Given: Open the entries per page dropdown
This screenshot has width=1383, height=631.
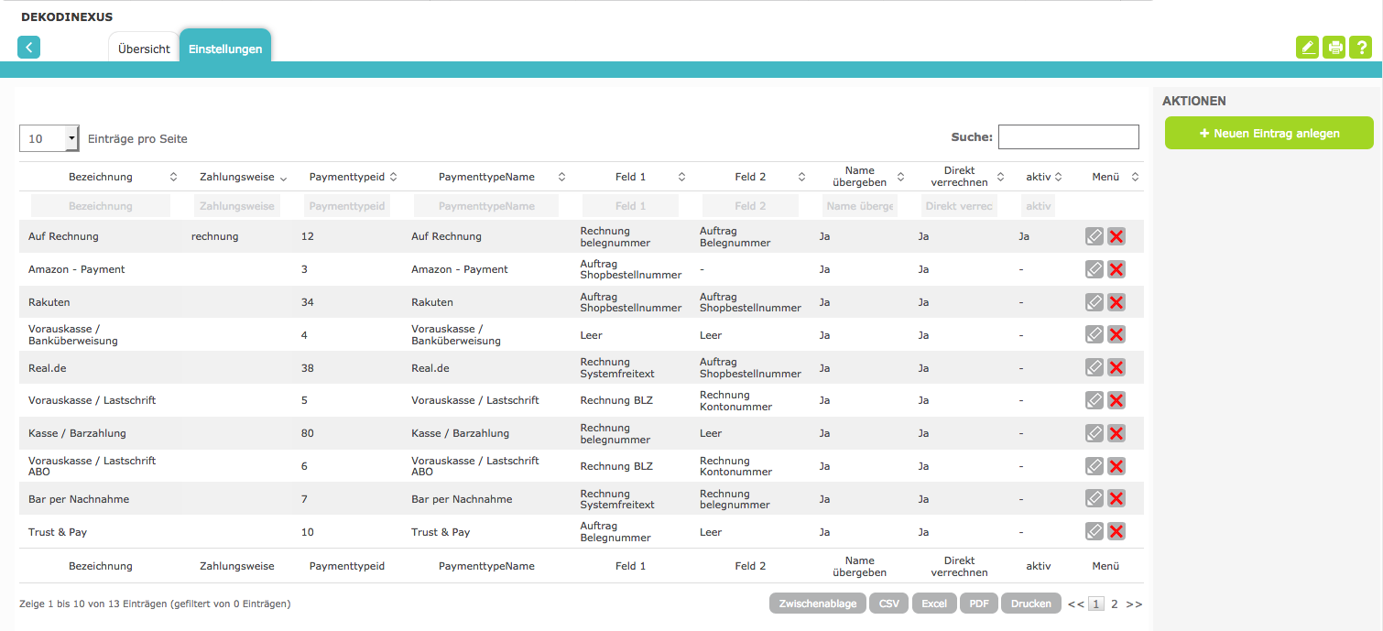Looking at the screenshot, I should click(x=49, y=138).
